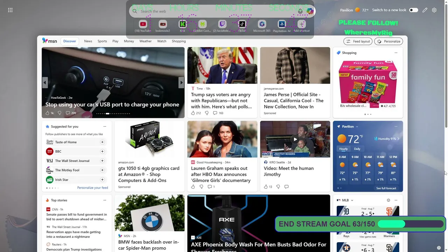This screenshot has height=252, width=448.
Task: Click the Add shortcut plus icon
Action: 301,24
